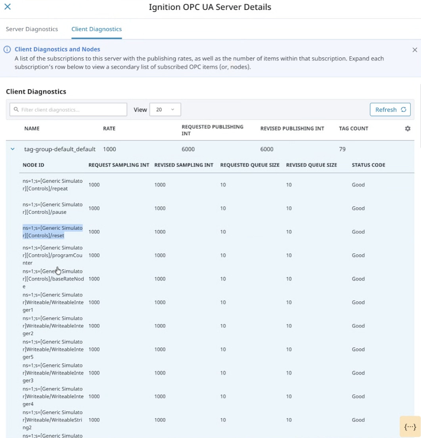421x438 pixels.
Task: Close the OPC UA Server Details panel
Action: click(x=8, y=7)
